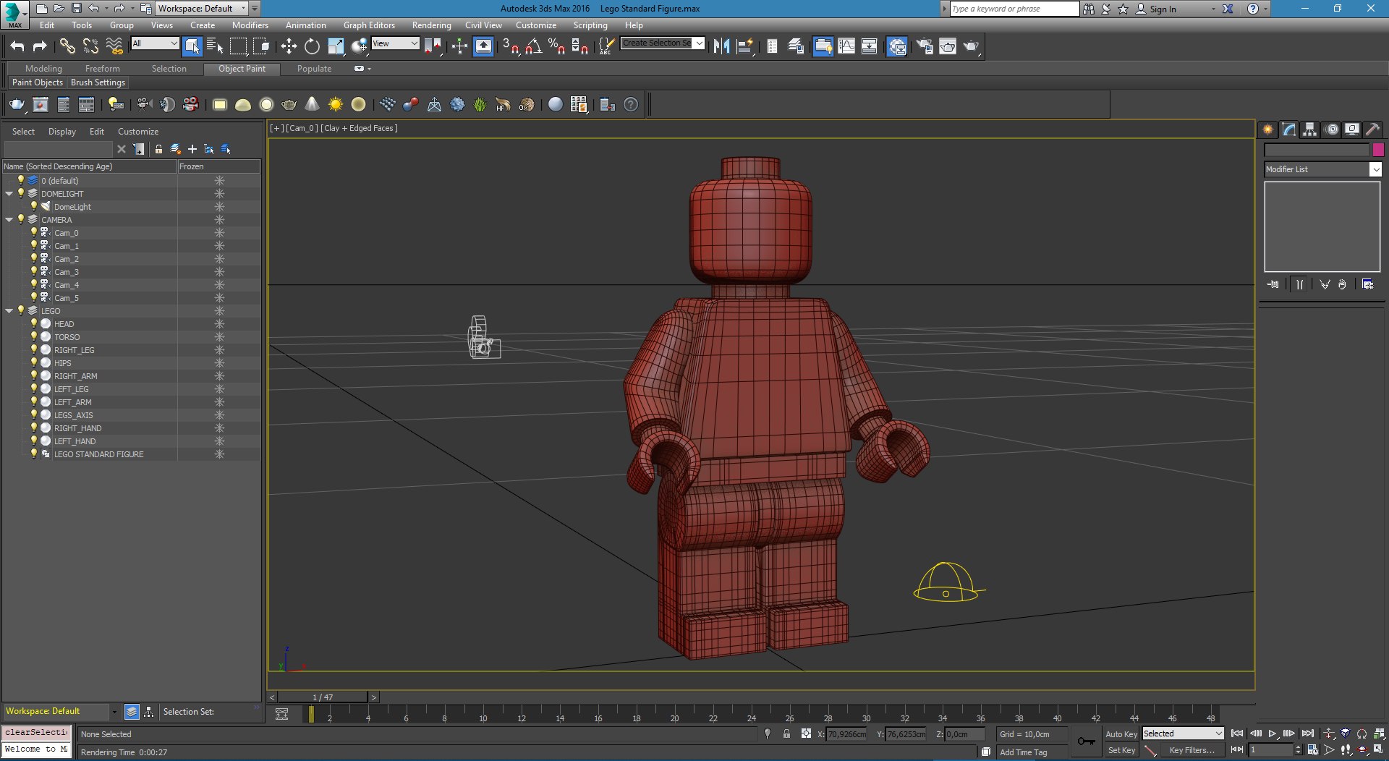The width and height of the screenshot is (1389, 761).
Task: Click the Brush Settings panel label
Action: 98,82
